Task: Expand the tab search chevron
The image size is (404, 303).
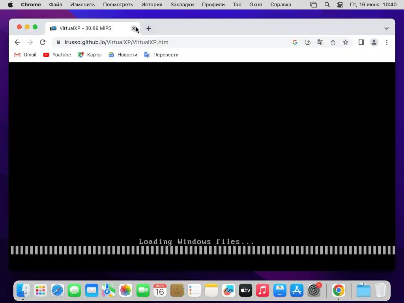Action: (x=387, y=28)
